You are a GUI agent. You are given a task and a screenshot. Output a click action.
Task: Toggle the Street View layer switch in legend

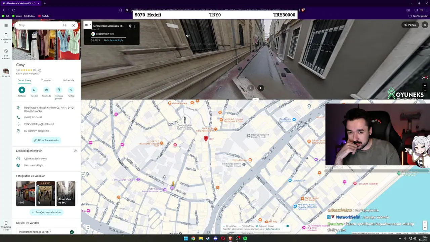tap(286, 226)
